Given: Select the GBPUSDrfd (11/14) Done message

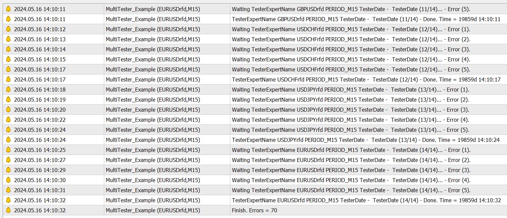Looking at the screenshot, I should (x=366, y=19).
